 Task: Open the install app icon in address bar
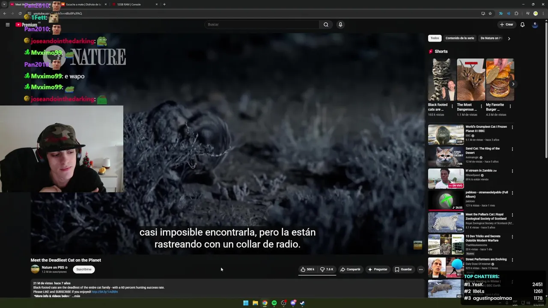point(483,13)
